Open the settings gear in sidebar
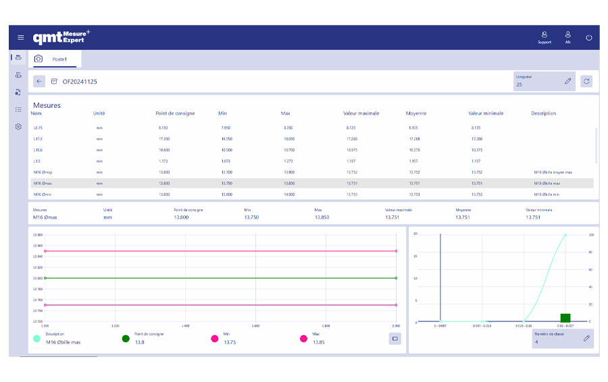This screenshot has height=382, width=608. pos(18,127)
